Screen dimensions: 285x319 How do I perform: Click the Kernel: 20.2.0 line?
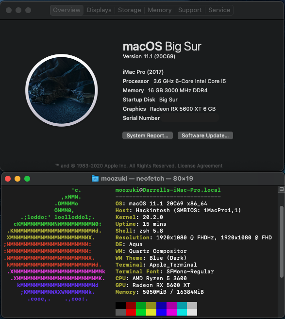click(139, 217)
